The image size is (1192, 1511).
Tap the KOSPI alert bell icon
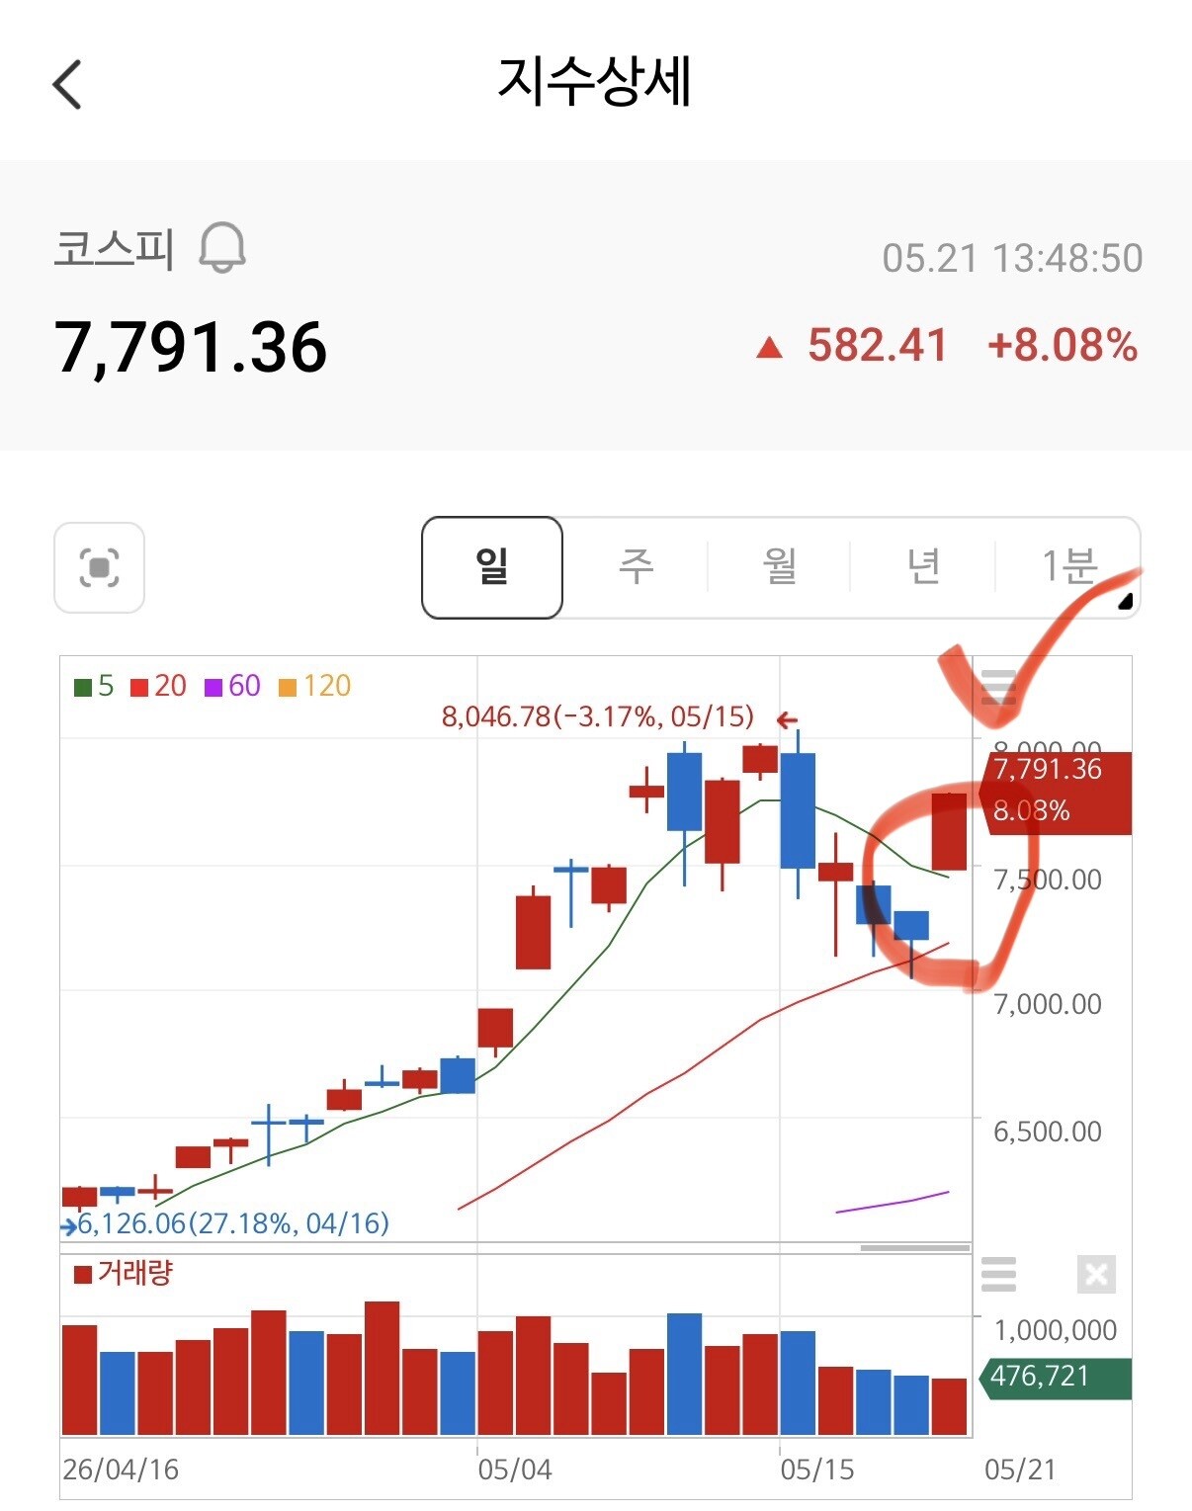coord(222,247)
